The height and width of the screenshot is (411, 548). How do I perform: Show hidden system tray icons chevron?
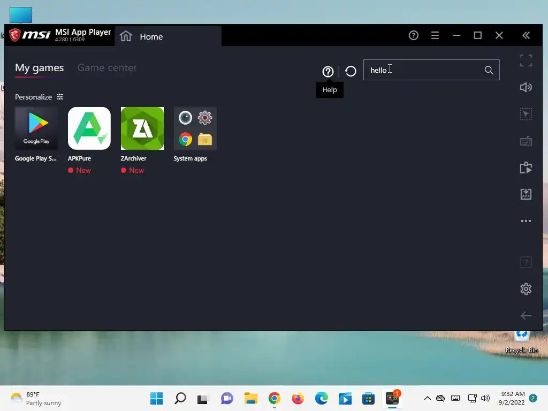(x=427, y=398)
